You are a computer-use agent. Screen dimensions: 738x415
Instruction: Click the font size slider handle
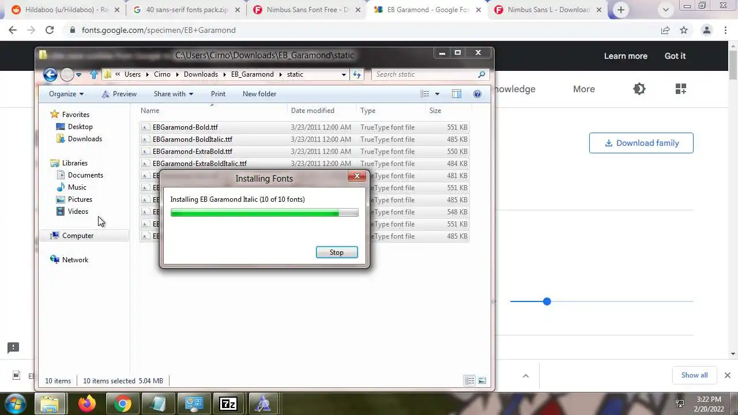pos(547,301)
